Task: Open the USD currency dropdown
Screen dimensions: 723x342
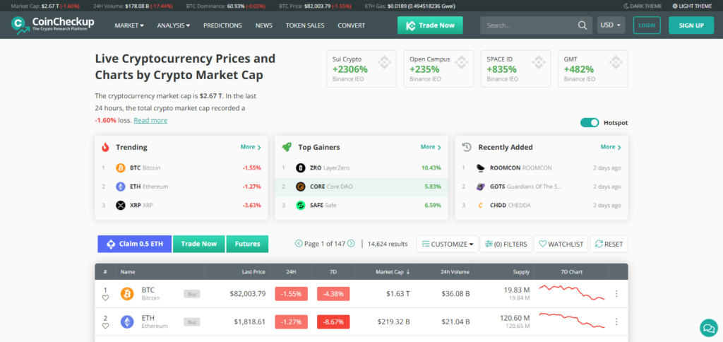Action: click(x=611, y=25)
